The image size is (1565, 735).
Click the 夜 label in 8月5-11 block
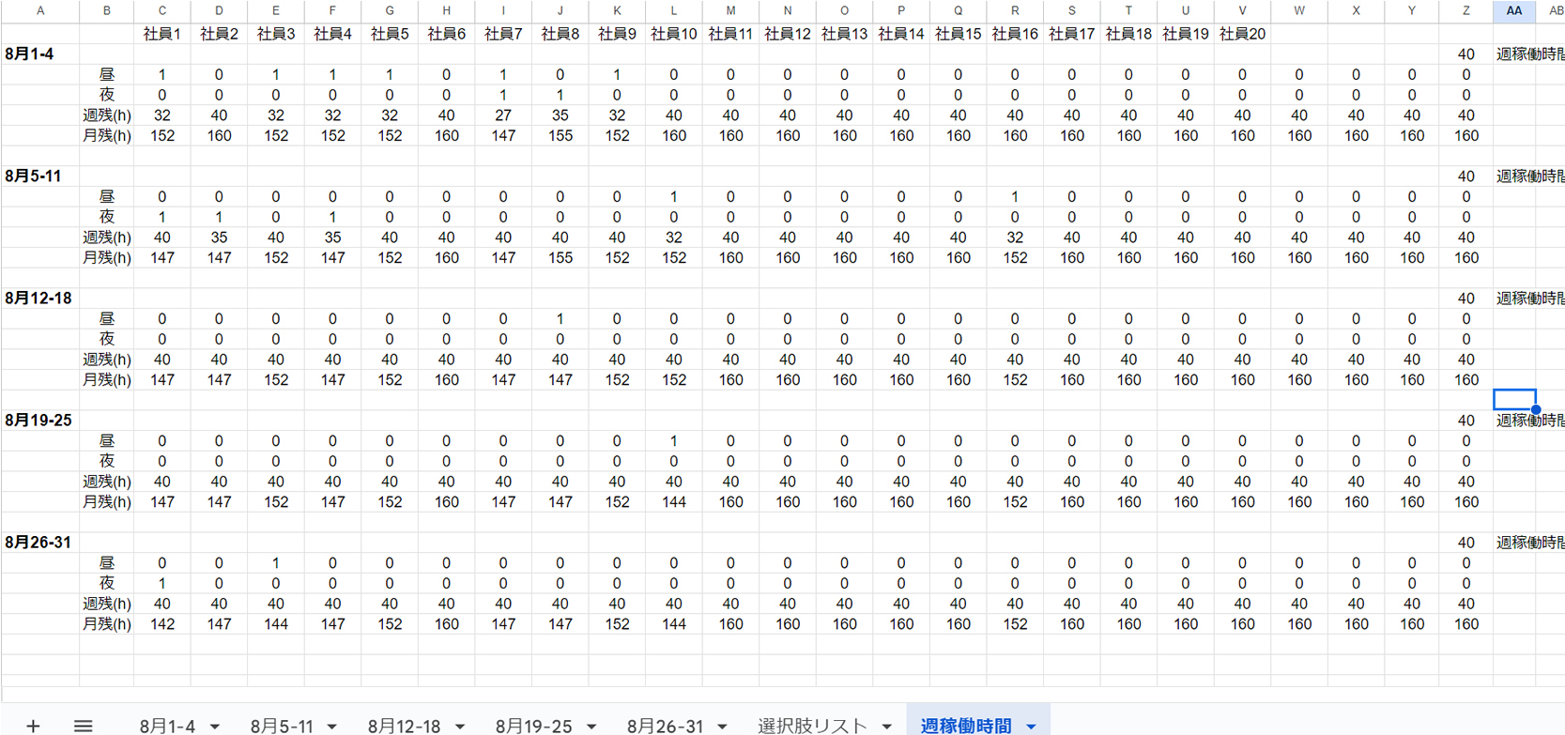click(x=107, y=217)
